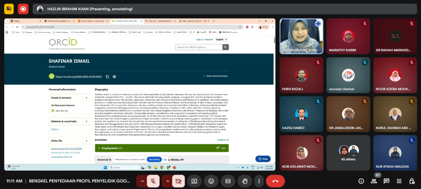This screenshot has height=189, width=421.
Task: Click the present screen icon
Action: click(x=194, y=181)
